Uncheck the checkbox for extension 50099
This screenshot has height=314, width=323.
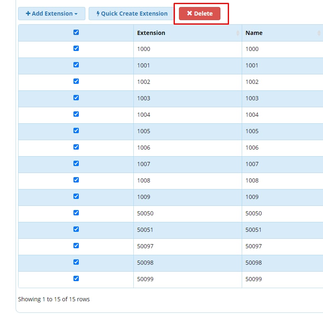(x=76, y=278)
